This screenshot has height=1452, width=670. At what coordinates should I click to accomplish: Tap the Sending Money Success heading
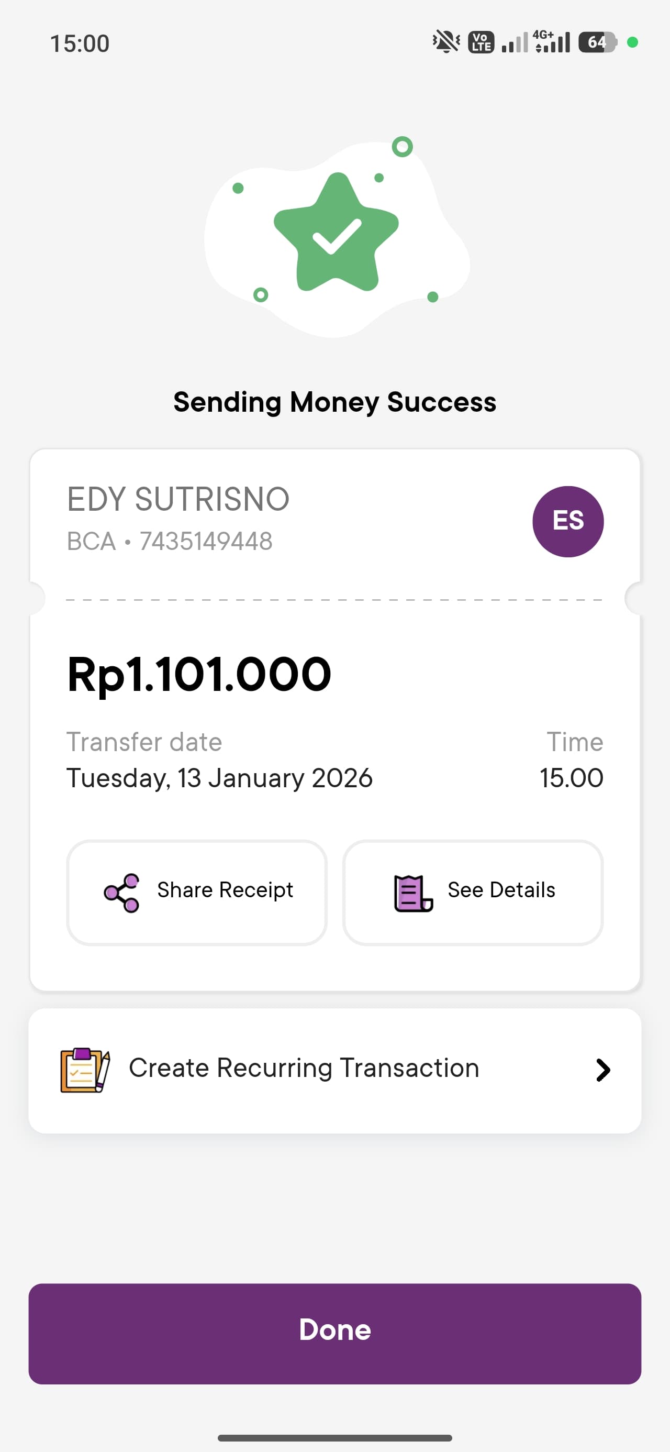point(334,402)
